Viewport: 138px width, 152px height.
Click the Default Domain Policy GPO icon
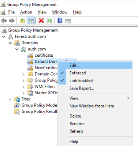[30, 62]
